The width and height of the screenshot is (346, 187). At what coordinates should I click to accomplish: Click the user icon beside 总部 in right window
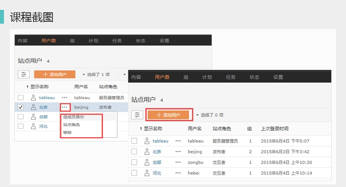pos(147,162)
